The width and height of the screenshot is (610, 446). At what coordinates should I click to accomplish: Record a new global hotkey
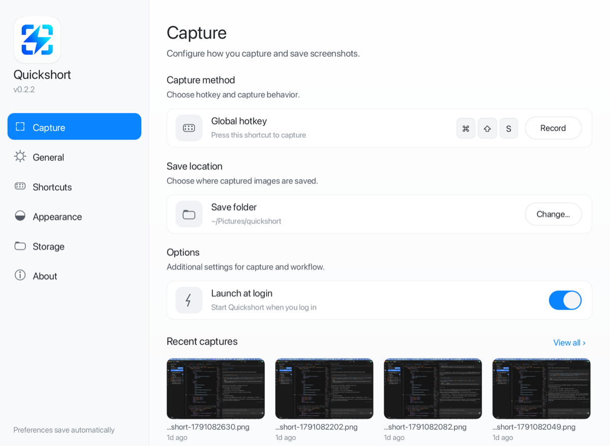click(x=553, y=128)
